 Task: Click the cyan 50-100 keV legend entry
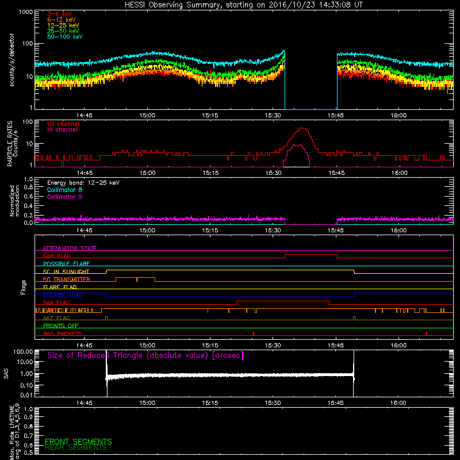click(x=65, y=37)
